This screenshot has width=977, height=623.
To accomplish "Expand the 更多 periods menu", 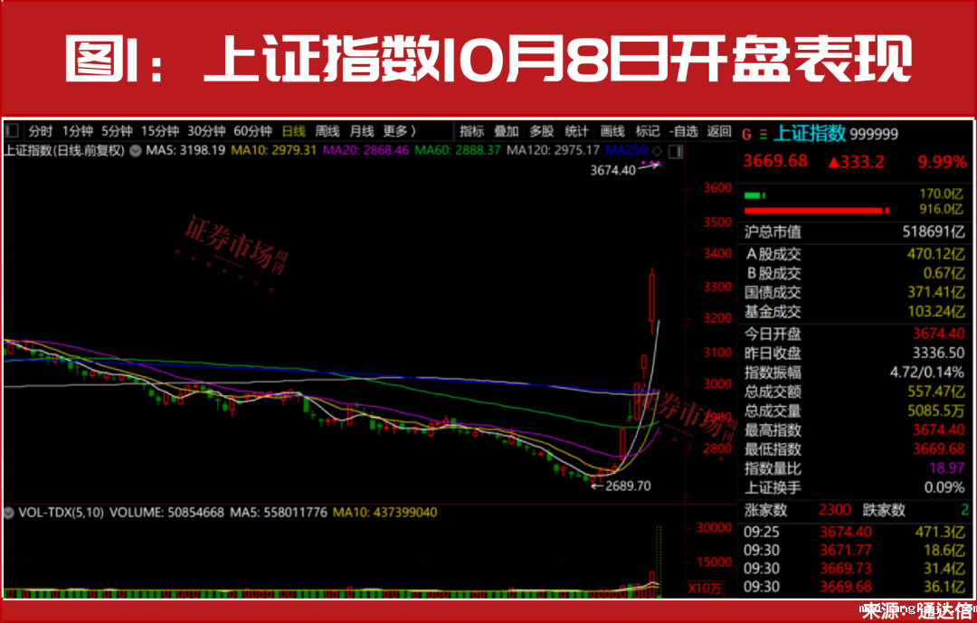I will [400, 131].
